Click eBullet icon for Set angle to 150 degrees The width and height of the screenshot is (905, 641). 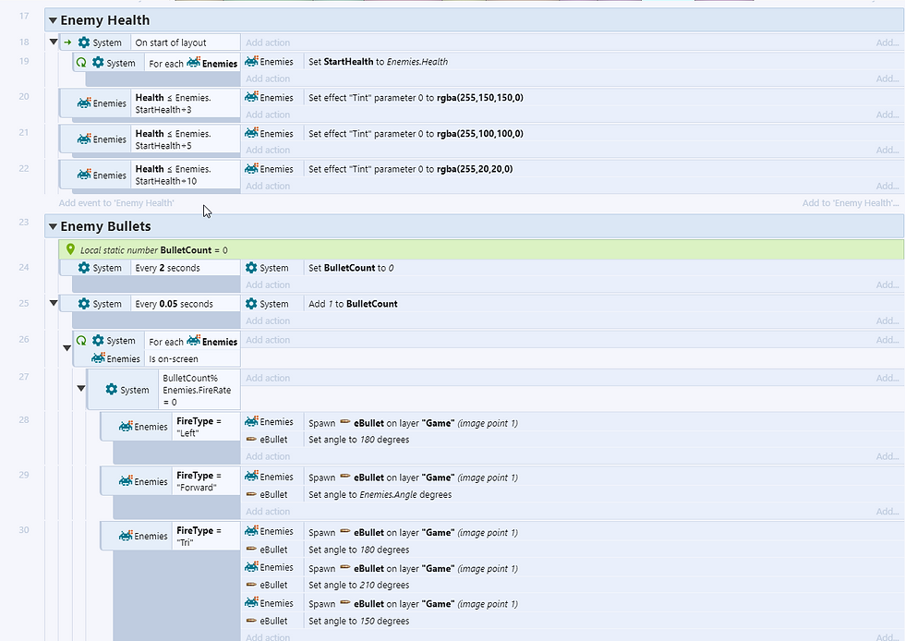pyautogui.click(x=251, y=621)
